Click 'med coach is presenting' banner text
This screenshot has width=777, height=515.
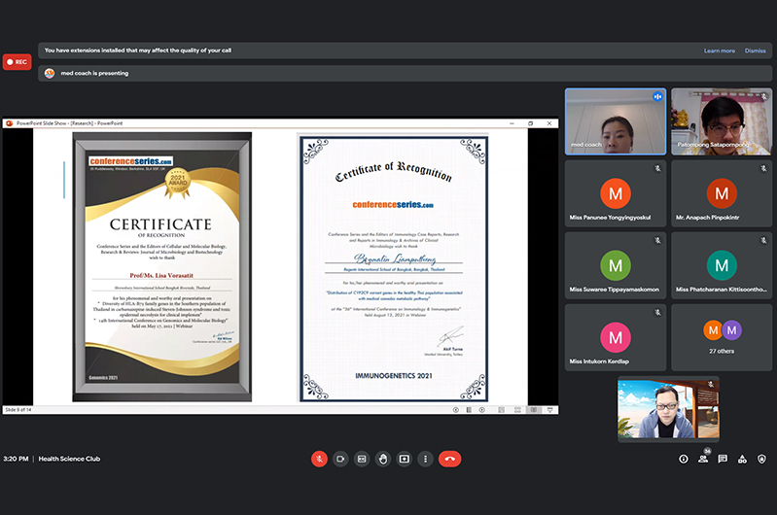[94, 73]
